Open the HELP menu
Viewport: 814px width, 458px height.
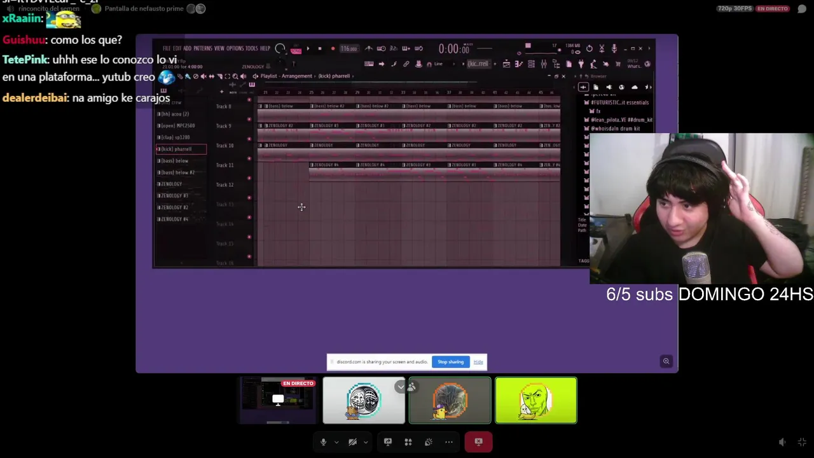(x=265, y=48)
